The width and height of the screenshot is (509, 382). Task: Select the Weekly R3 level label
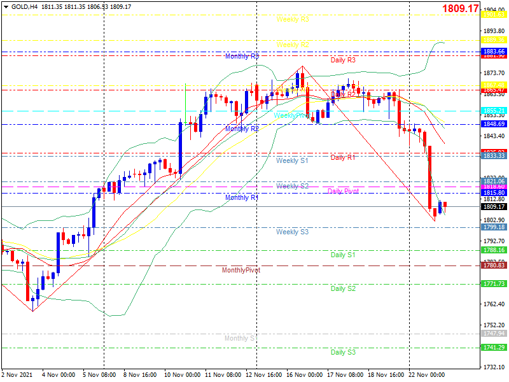click(x=293, y=20)
